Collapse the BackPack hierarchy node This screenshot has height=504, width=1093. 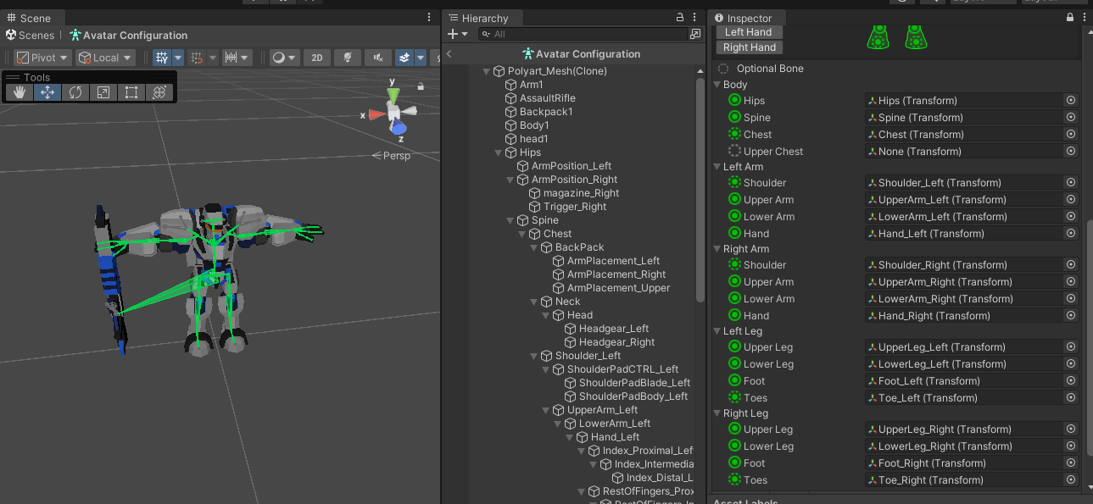point(534,247)
